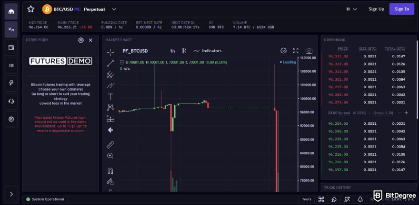Open the trade view arrows icon in sidebar

coord(11,29)
